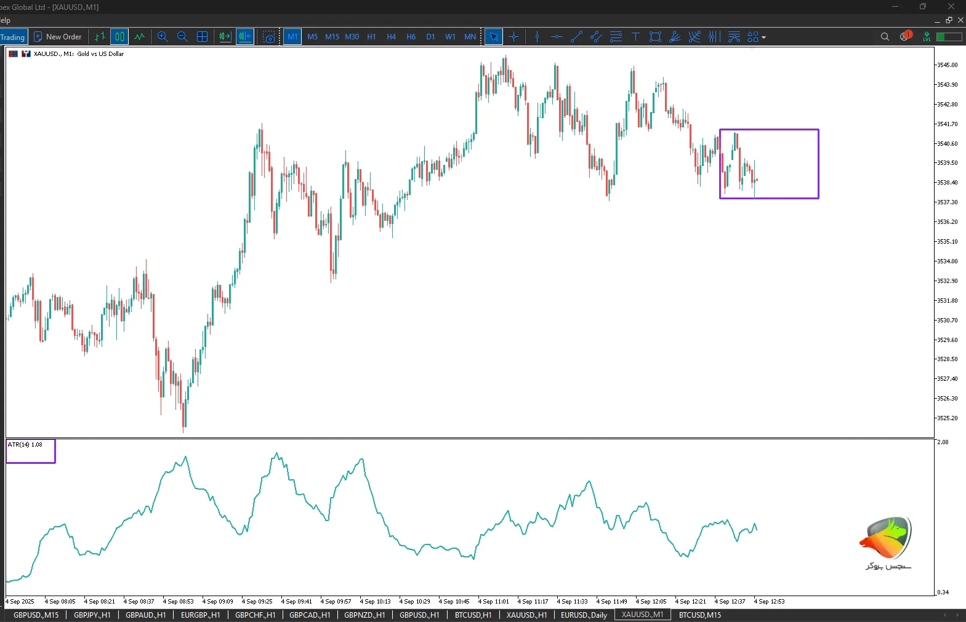This screenshot has height=622, width=966.
Task: Switch timeframe to H1
Action: pos(371,37)
